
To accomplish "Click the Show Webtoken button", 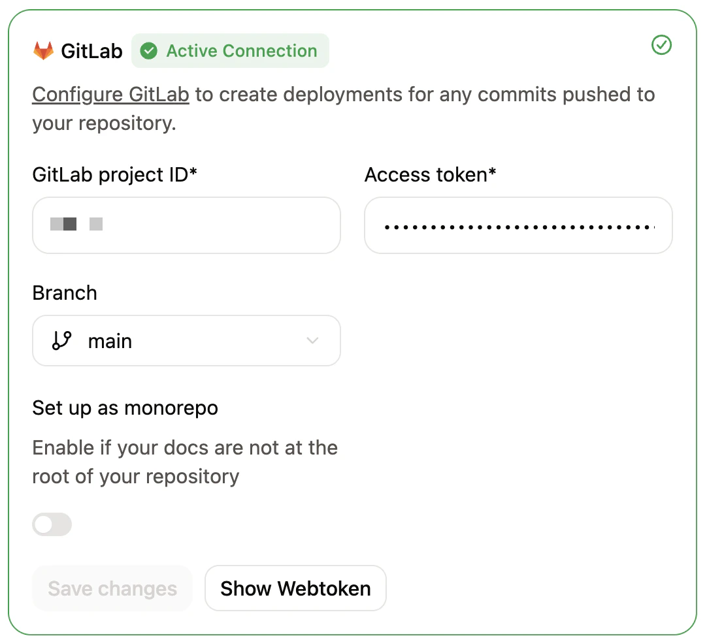I will (295, 588).
